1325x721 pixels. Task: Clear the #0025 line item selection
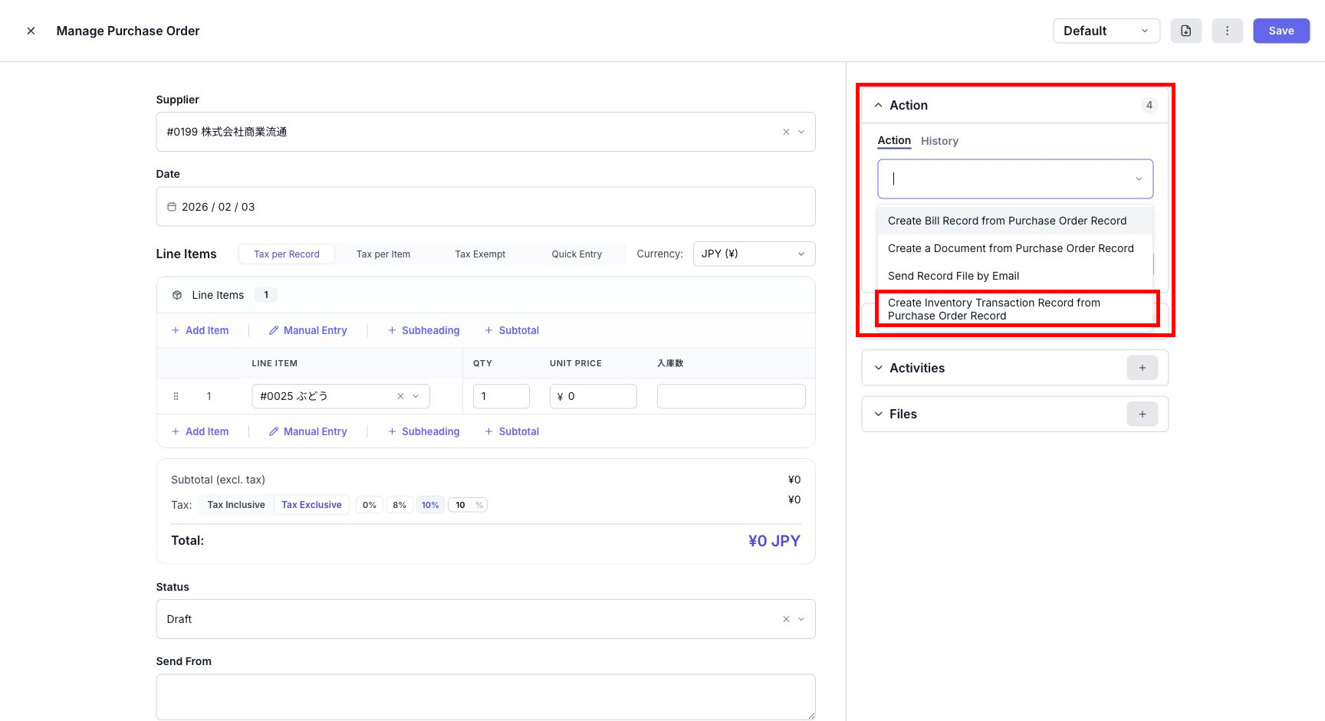(x=400, y=396)
